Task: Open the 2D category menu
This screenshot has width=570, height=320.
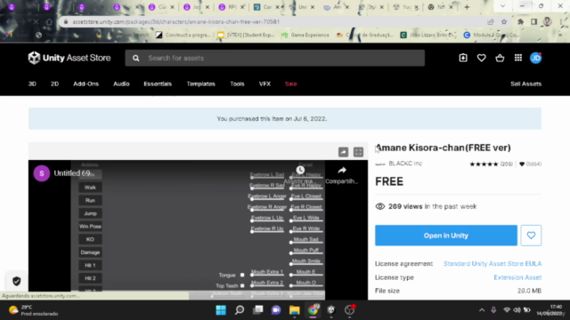Action: coord(54,84)
